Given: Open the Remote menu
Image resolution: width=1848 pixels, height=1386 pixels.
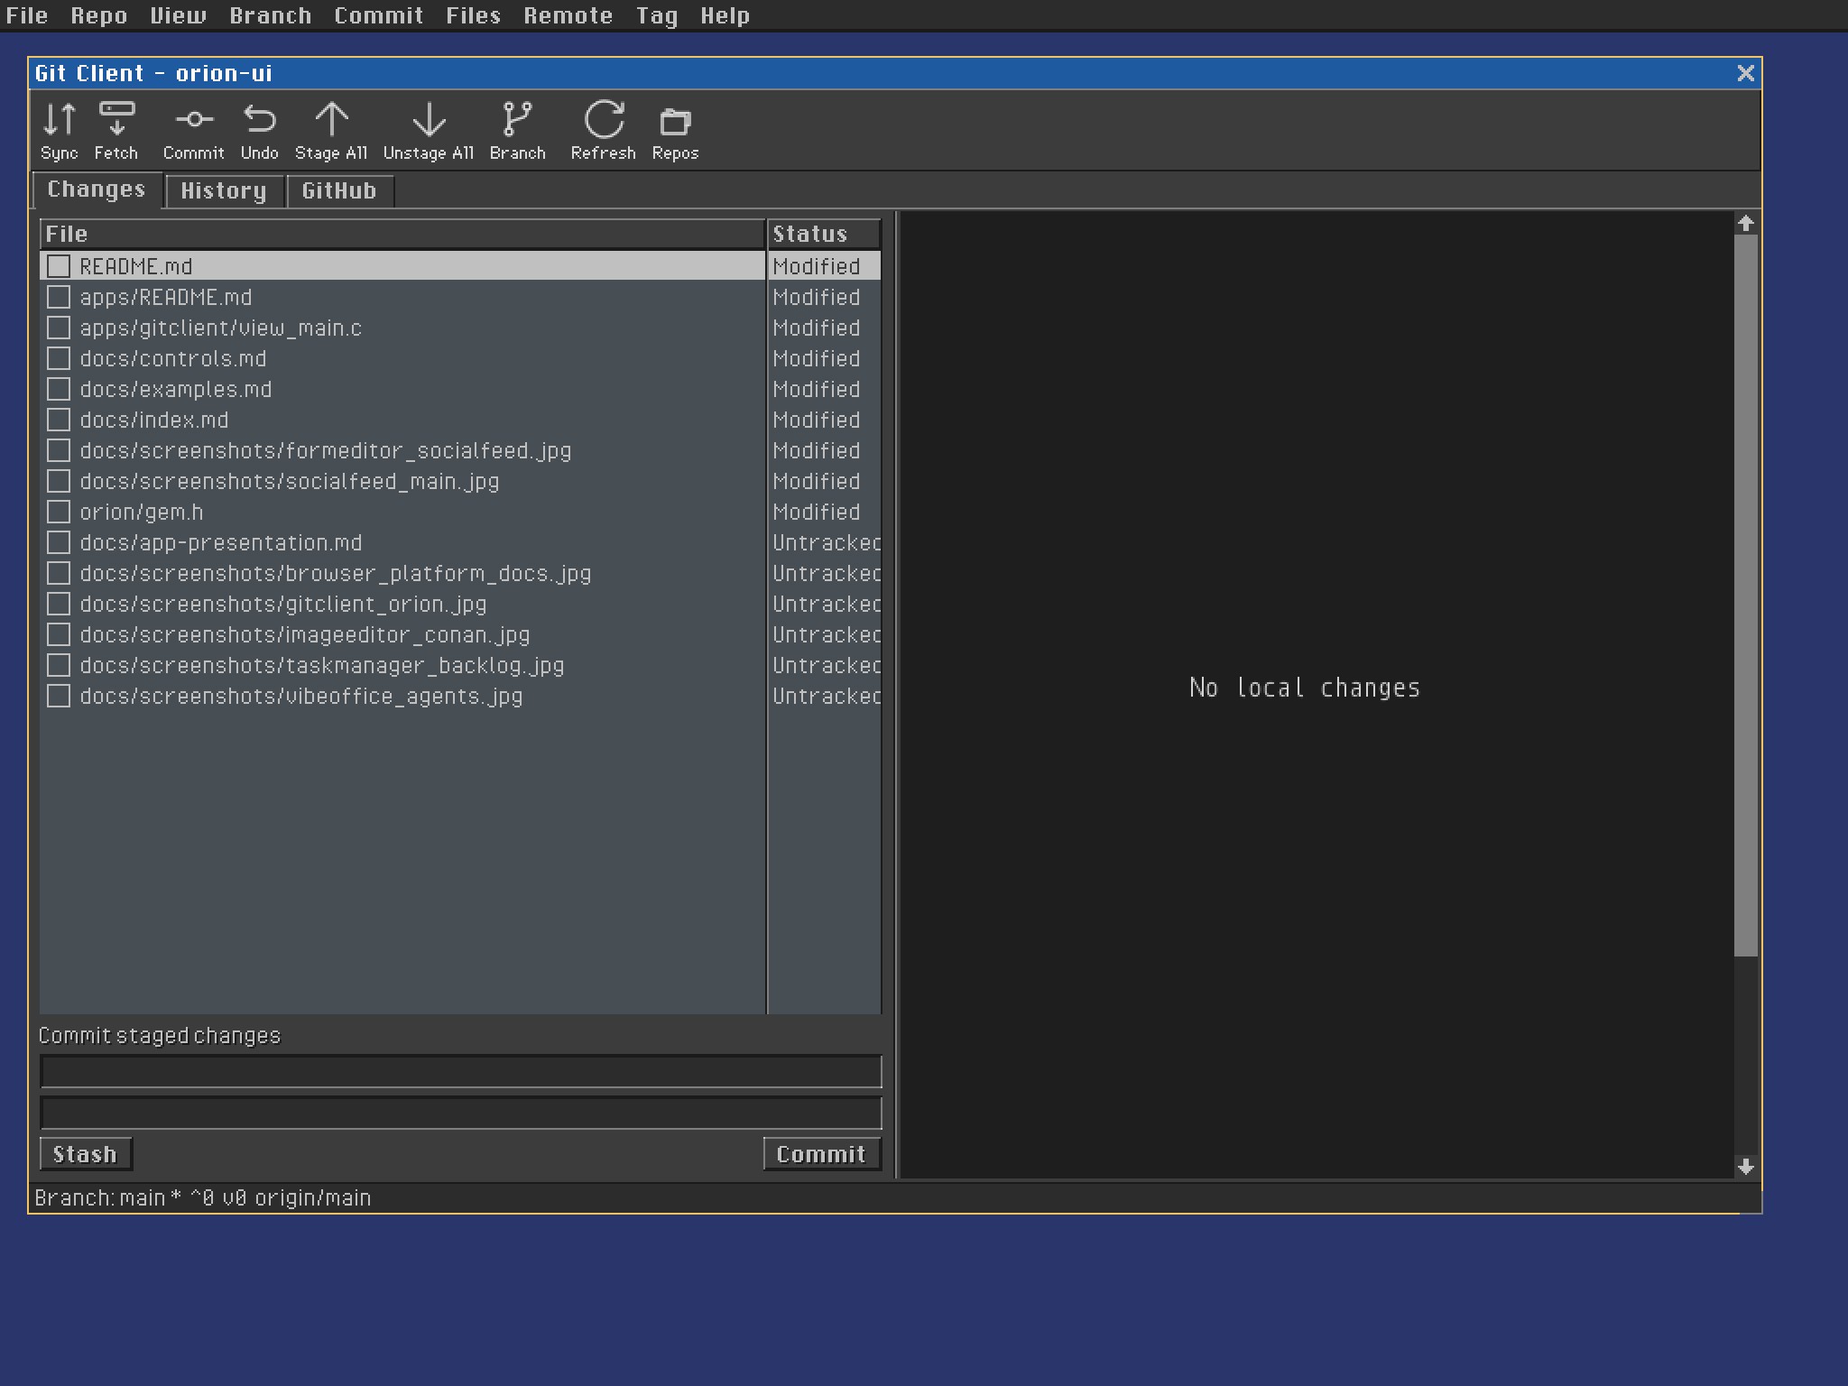Looking at the screenshot, I should 568,15.
